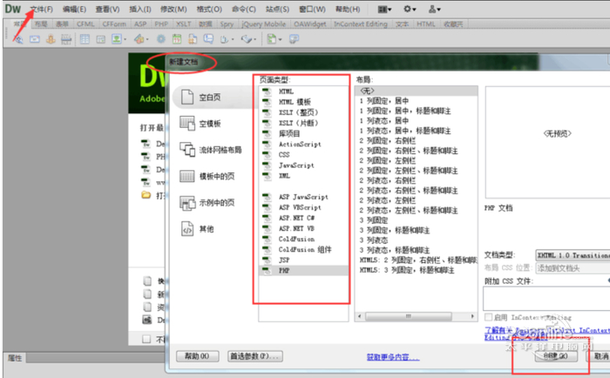Click the layout list horizontal scrollbar thumb
The image size is (610, 378).
408,316
